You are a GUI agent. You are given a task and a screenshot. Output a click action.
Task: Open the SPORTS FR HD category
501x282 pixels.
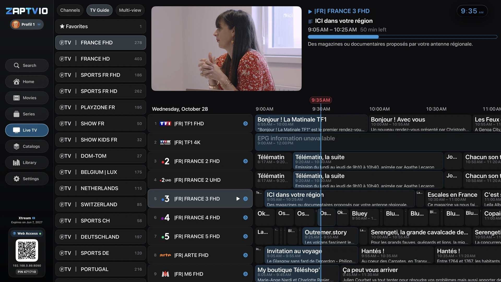click(101, 91)
